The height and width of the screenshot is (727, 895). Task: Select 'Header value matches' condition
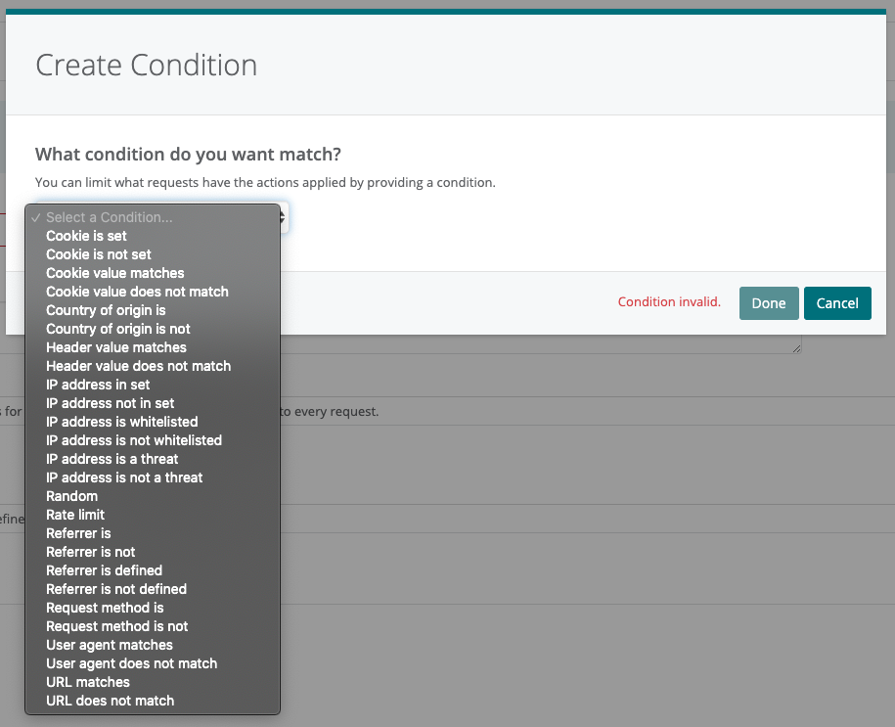[115, 347]
